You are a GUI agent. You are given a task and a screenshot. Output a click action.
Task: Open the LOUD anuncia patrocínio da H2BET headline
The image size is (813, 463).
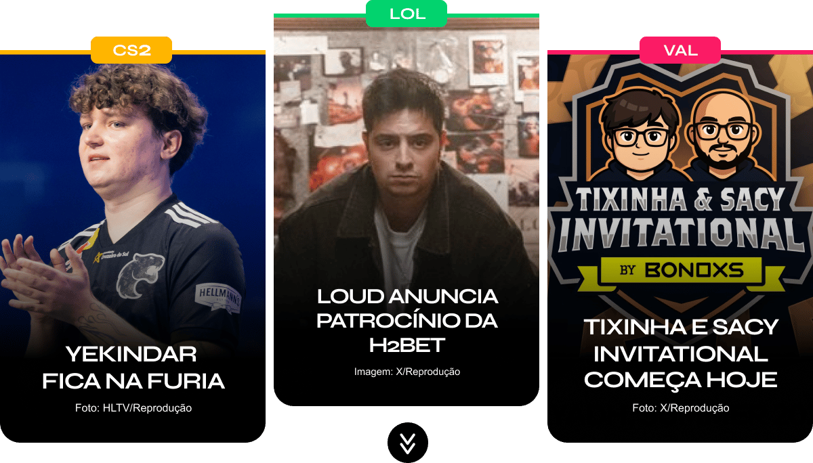pos(406,320)
